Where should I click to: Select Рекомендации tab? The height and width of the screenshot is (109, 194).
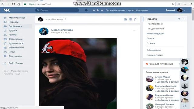(156, 34)
